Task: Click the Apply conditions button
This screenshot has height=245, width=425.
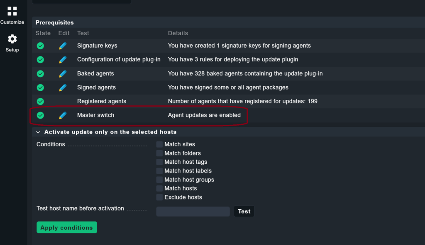Action: click(x=66, y=227)
